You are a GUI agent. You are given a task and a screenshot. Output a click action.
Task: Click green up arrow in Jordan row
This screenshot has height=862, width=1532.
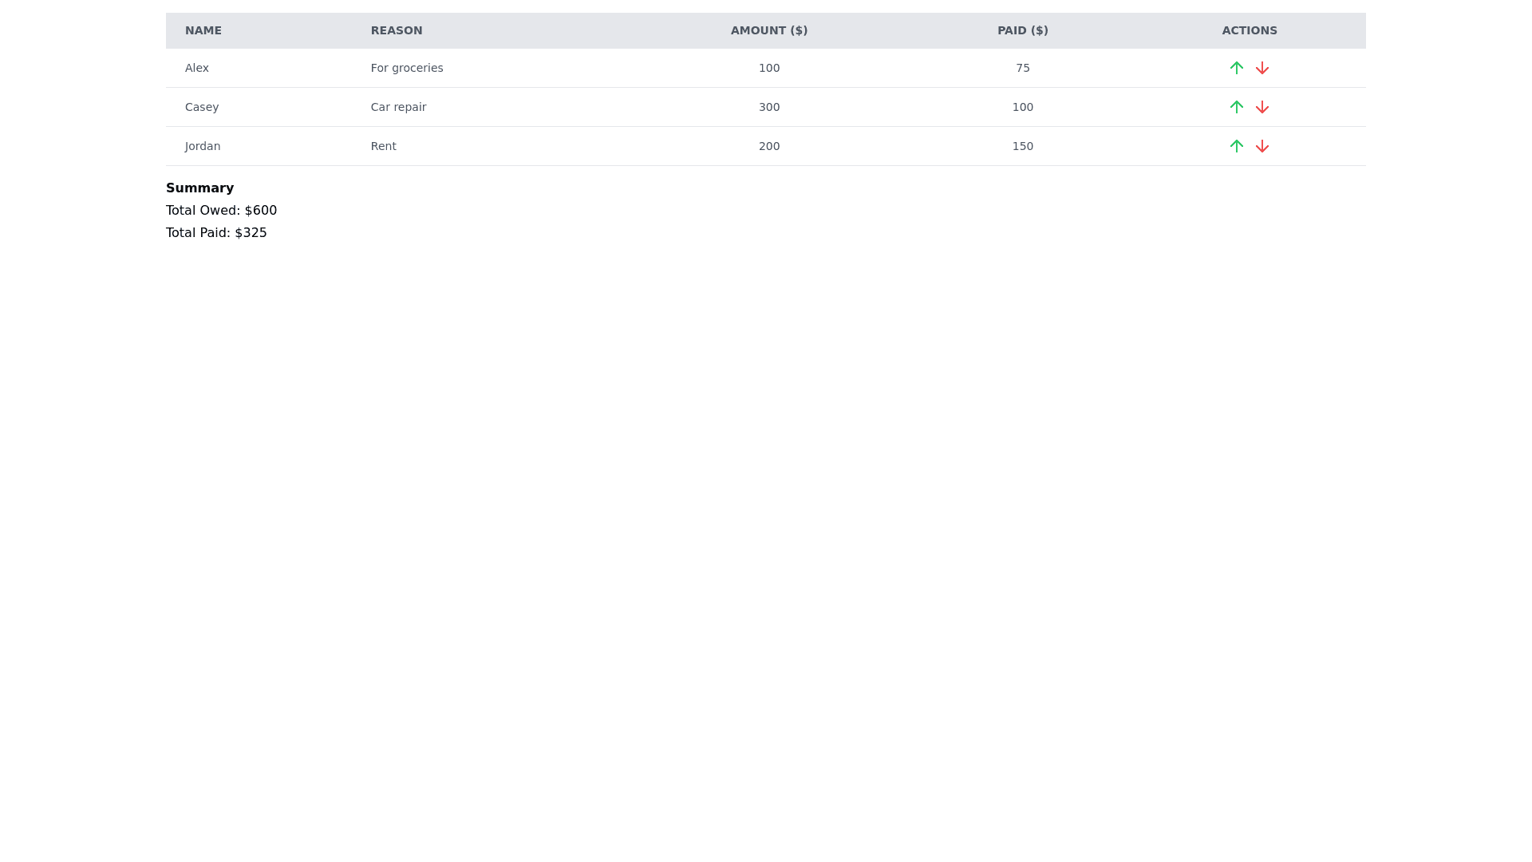click(x=1236, y=146)
